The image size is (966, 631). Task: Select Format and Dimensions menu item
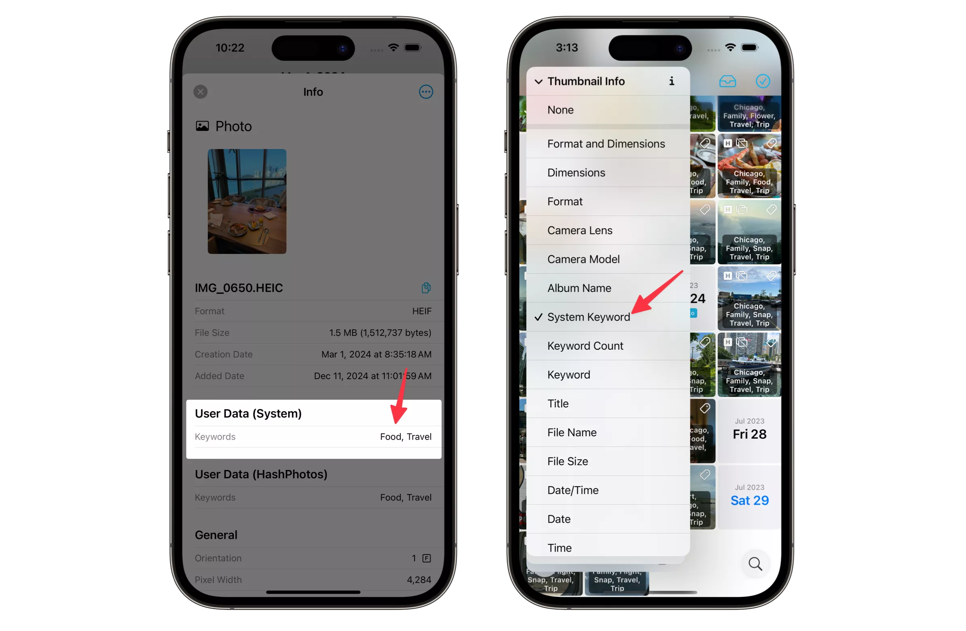click(x=606, y=144)
